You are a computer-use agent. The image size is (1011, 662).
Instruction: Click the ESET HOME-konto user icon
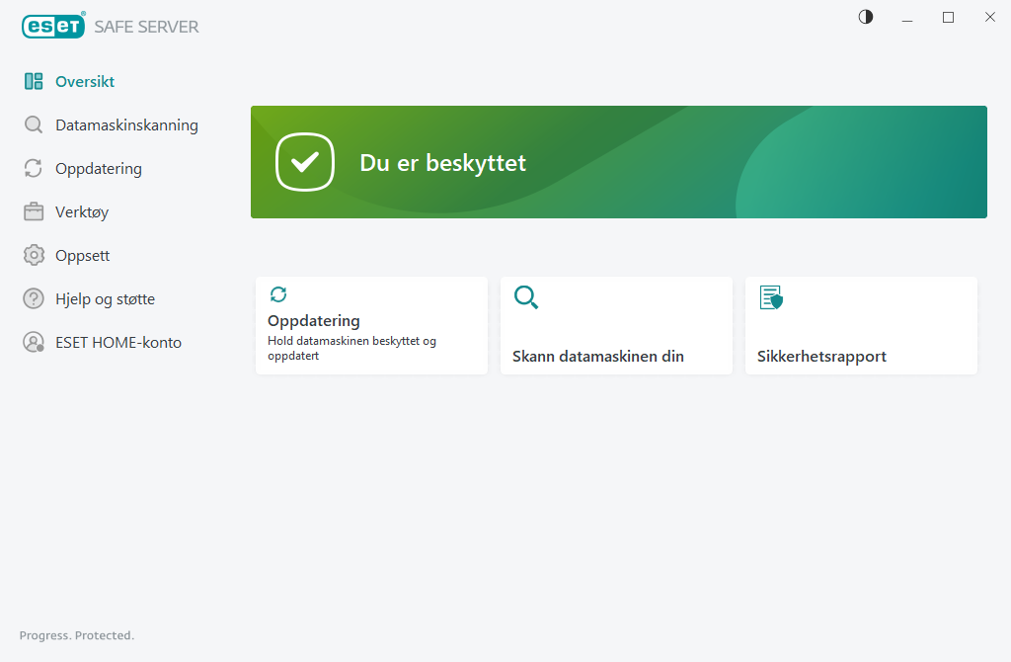(34, 343)
